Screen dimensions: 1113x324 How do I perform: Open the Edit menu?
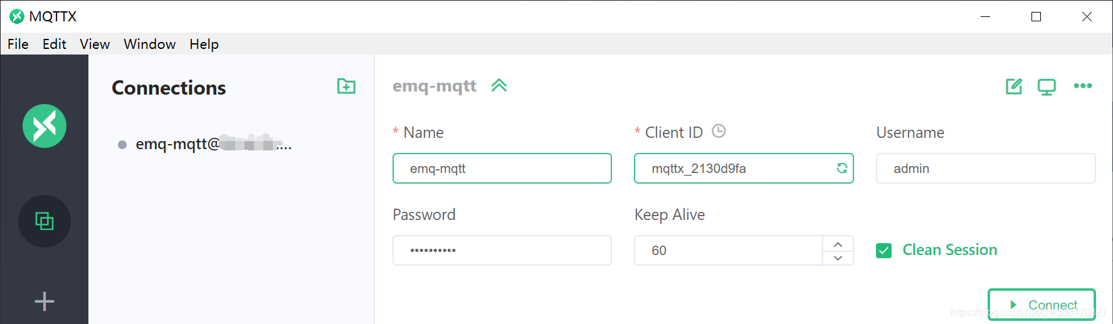[x=55, y=44]
